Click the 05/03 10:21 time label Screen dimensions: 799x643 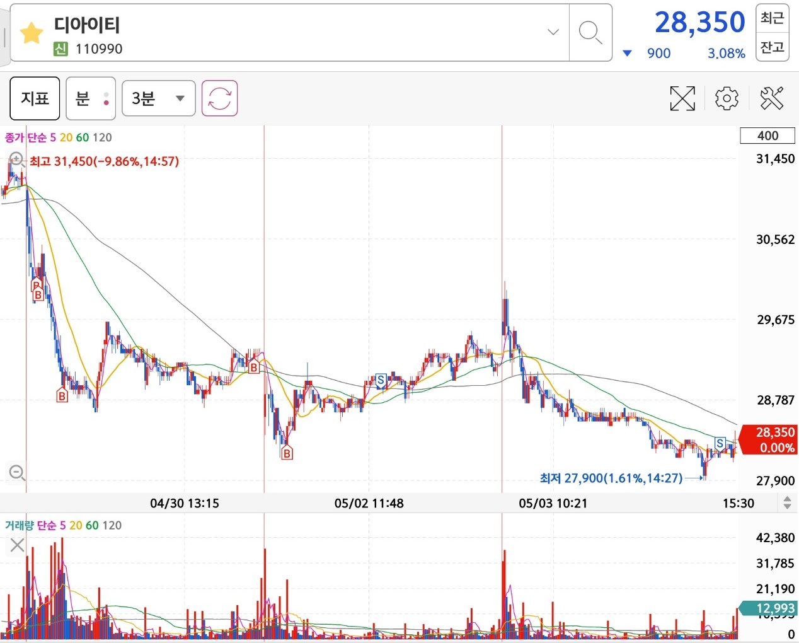[553, 503]
